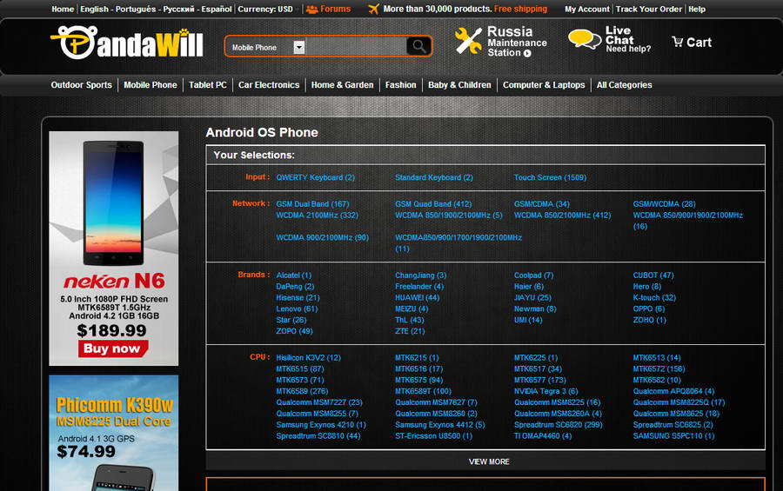The width and height of the screenshot is (783, 491).
Task: Open the Computer & Laptops menu
Action: coord(544,85)
